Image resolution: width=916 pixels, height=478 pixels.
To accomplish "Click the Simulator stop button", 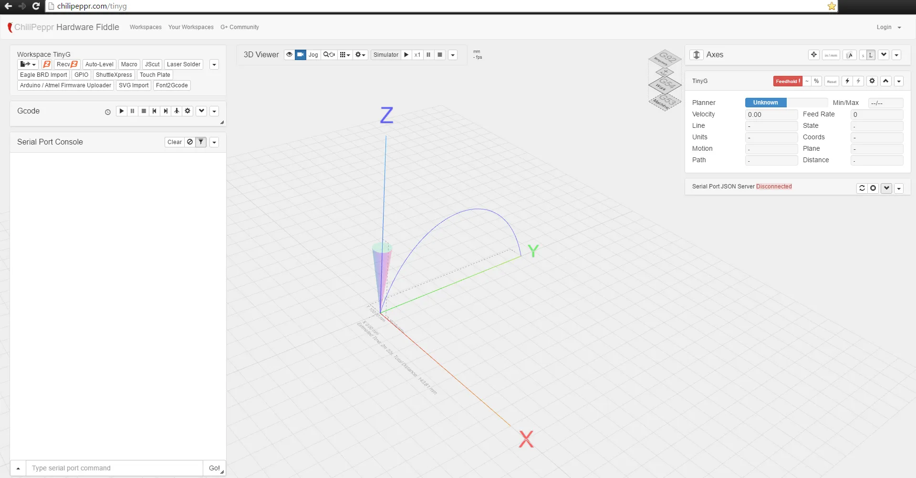I will [x=440, y=55].
